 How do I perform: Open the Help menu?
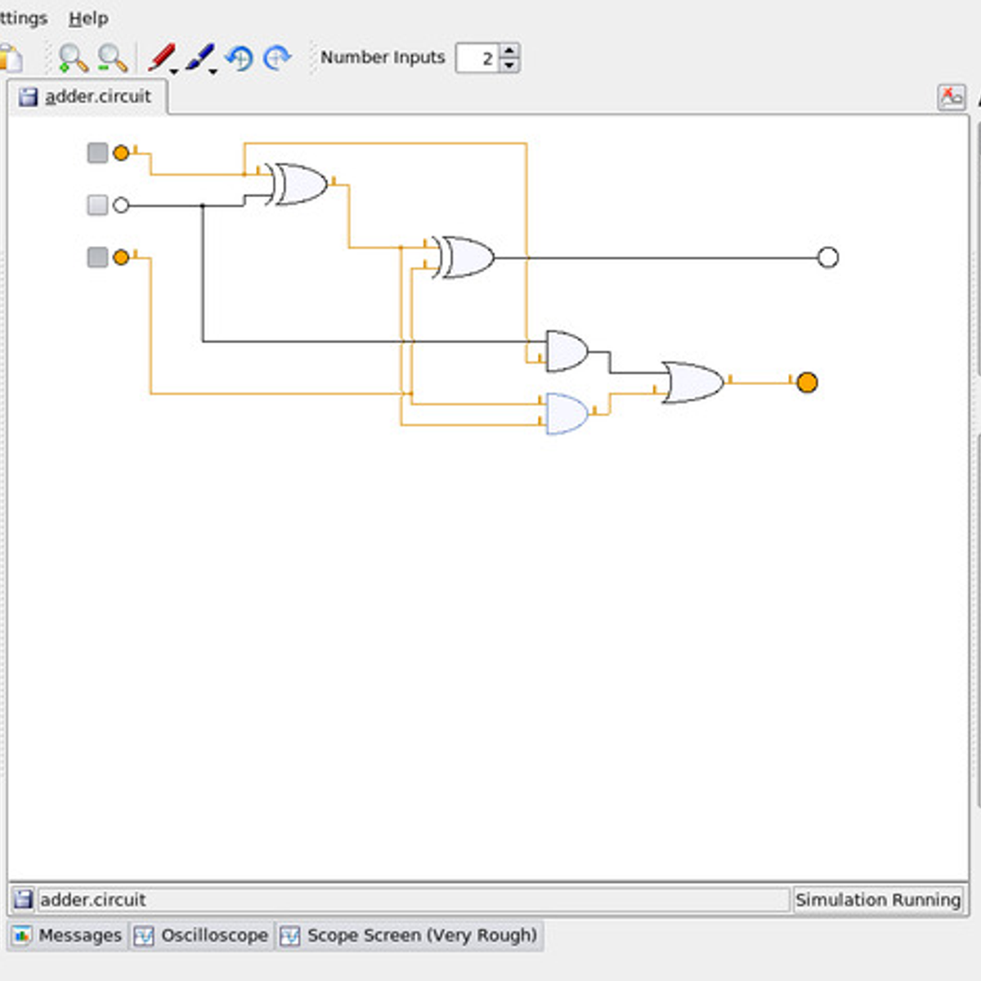pyautogui.click(x=88, y=18)
